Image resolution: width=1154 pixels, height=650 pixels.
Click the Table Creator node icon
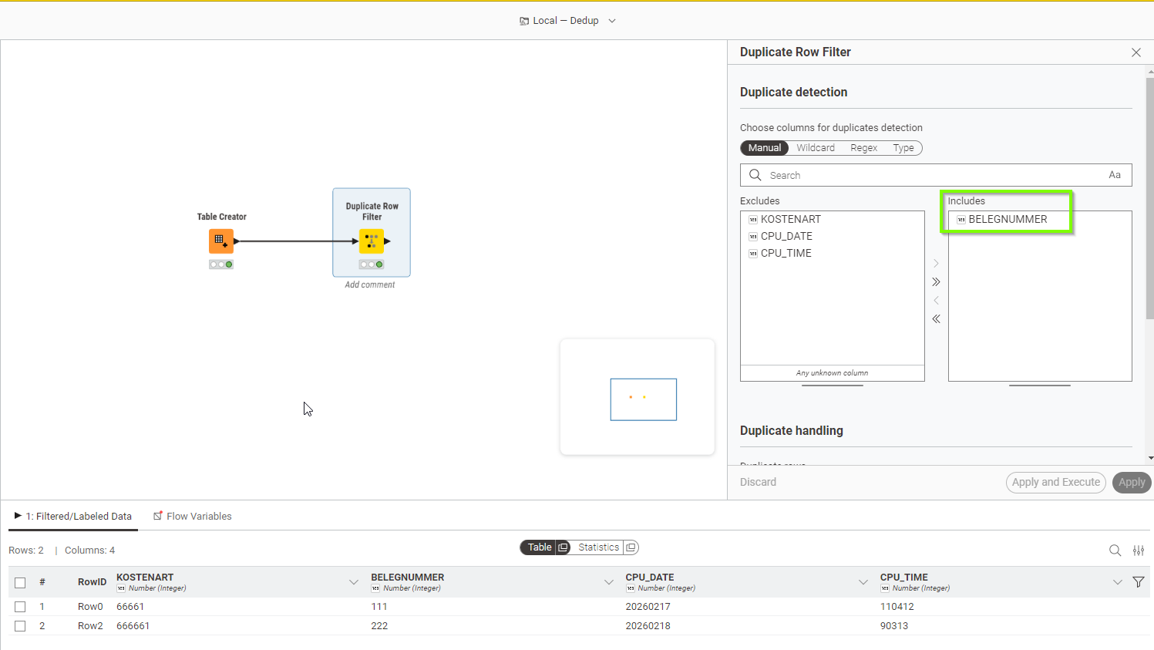click(x=220, y=241)
